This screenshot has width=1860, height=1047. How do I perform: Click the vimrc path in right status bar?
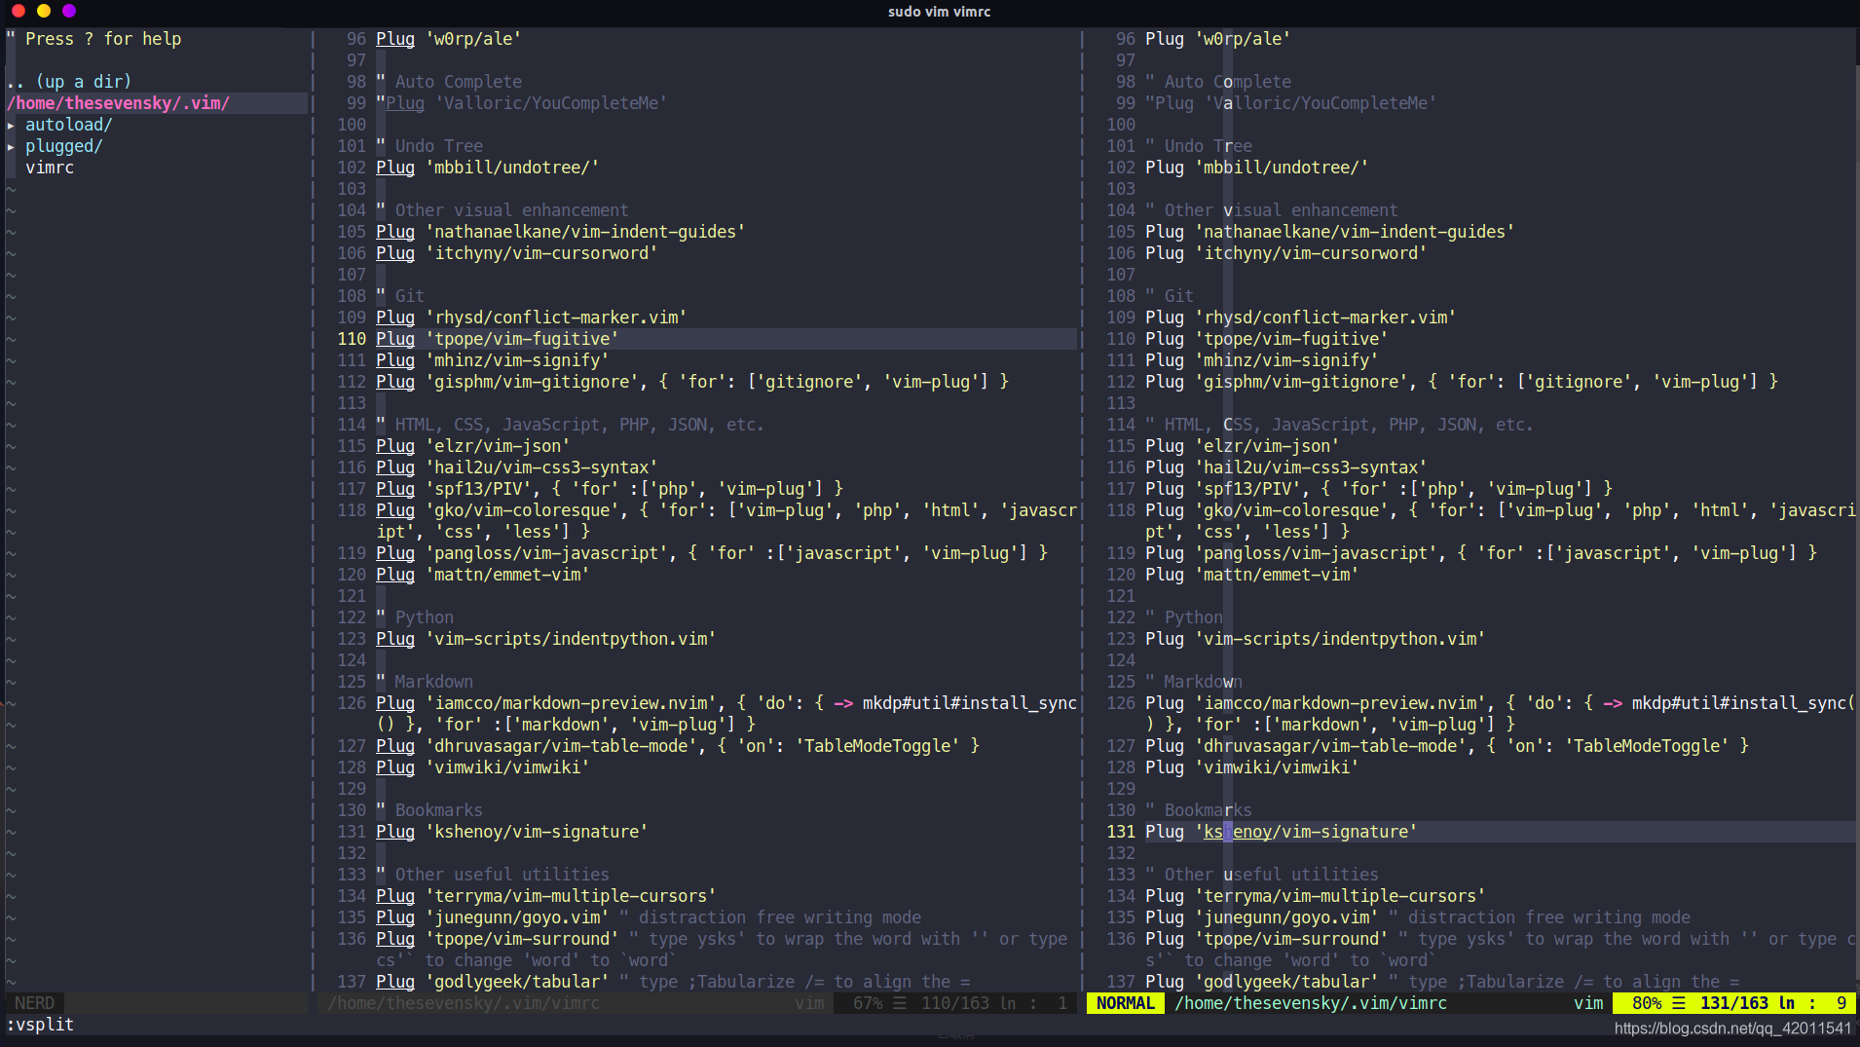click(x=1311, y=1003)
